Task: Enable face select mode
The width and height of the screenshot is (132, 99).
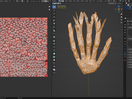Action: click(63, 1)
